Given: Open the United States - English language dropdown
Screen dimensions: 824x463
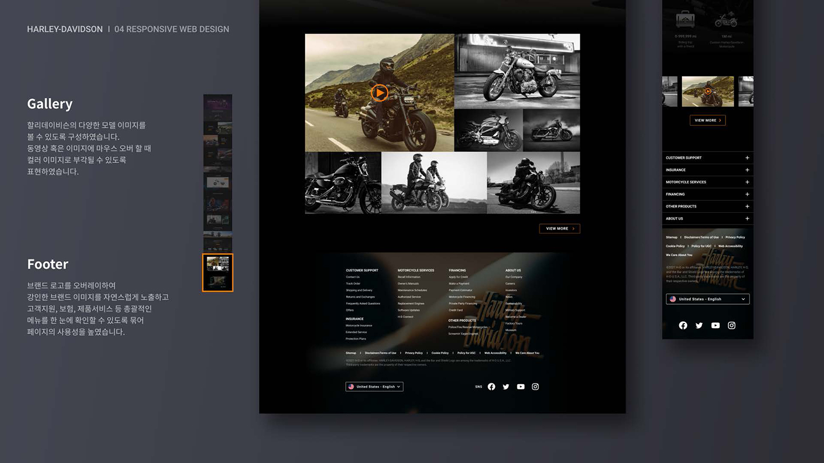Looking at the screenshot, I should coord(707,298).
